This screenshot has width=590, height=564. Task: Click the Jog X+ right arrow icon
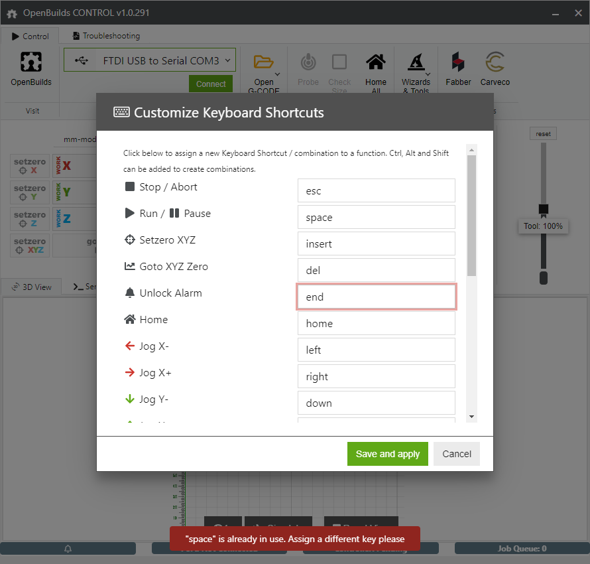(130, 372)
